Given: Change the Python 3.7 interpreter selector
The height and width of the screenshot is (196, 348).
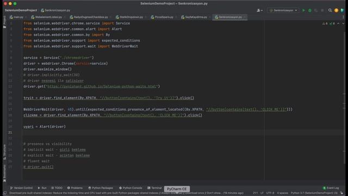Looking at the screenshot, I should [x=314, y=193].
